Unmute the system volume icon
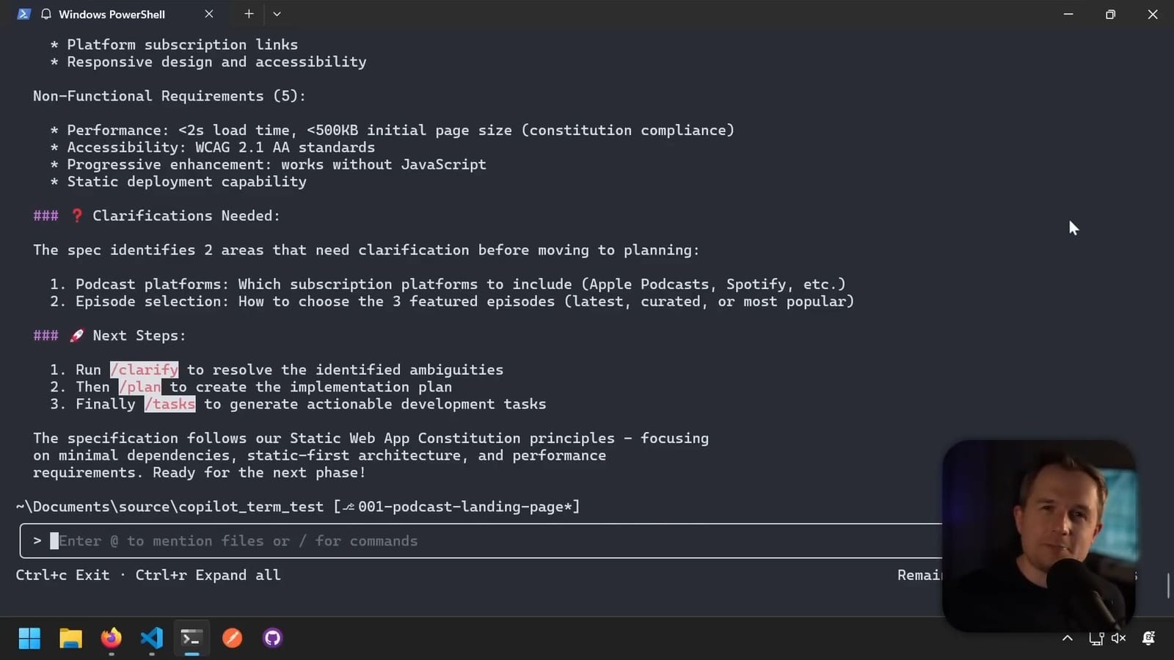Viewport: 1174px width, 660px height. (x=1118, y=638)
